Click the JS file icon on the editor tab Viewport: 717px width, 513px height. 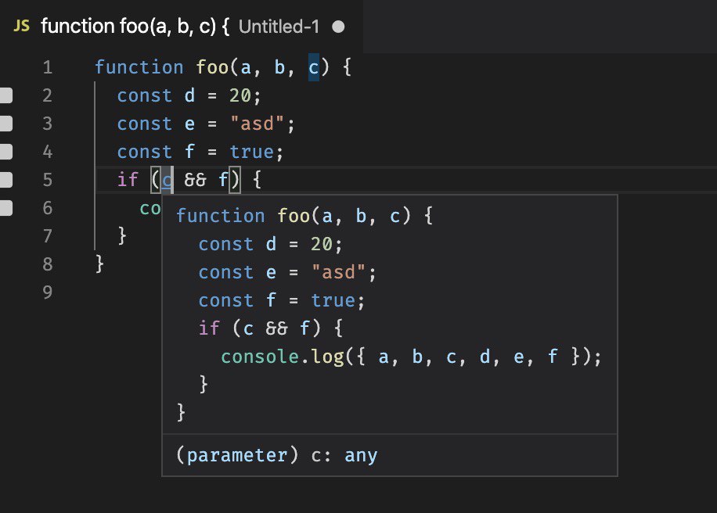pos(21,26)
